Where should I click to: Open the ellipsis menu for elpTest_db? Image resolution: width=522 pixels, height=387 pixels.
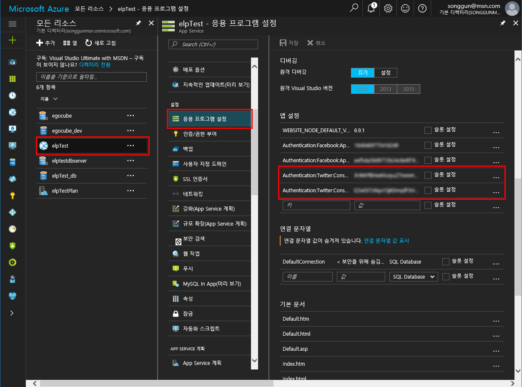pyautogui.click(x=130, y=176)
